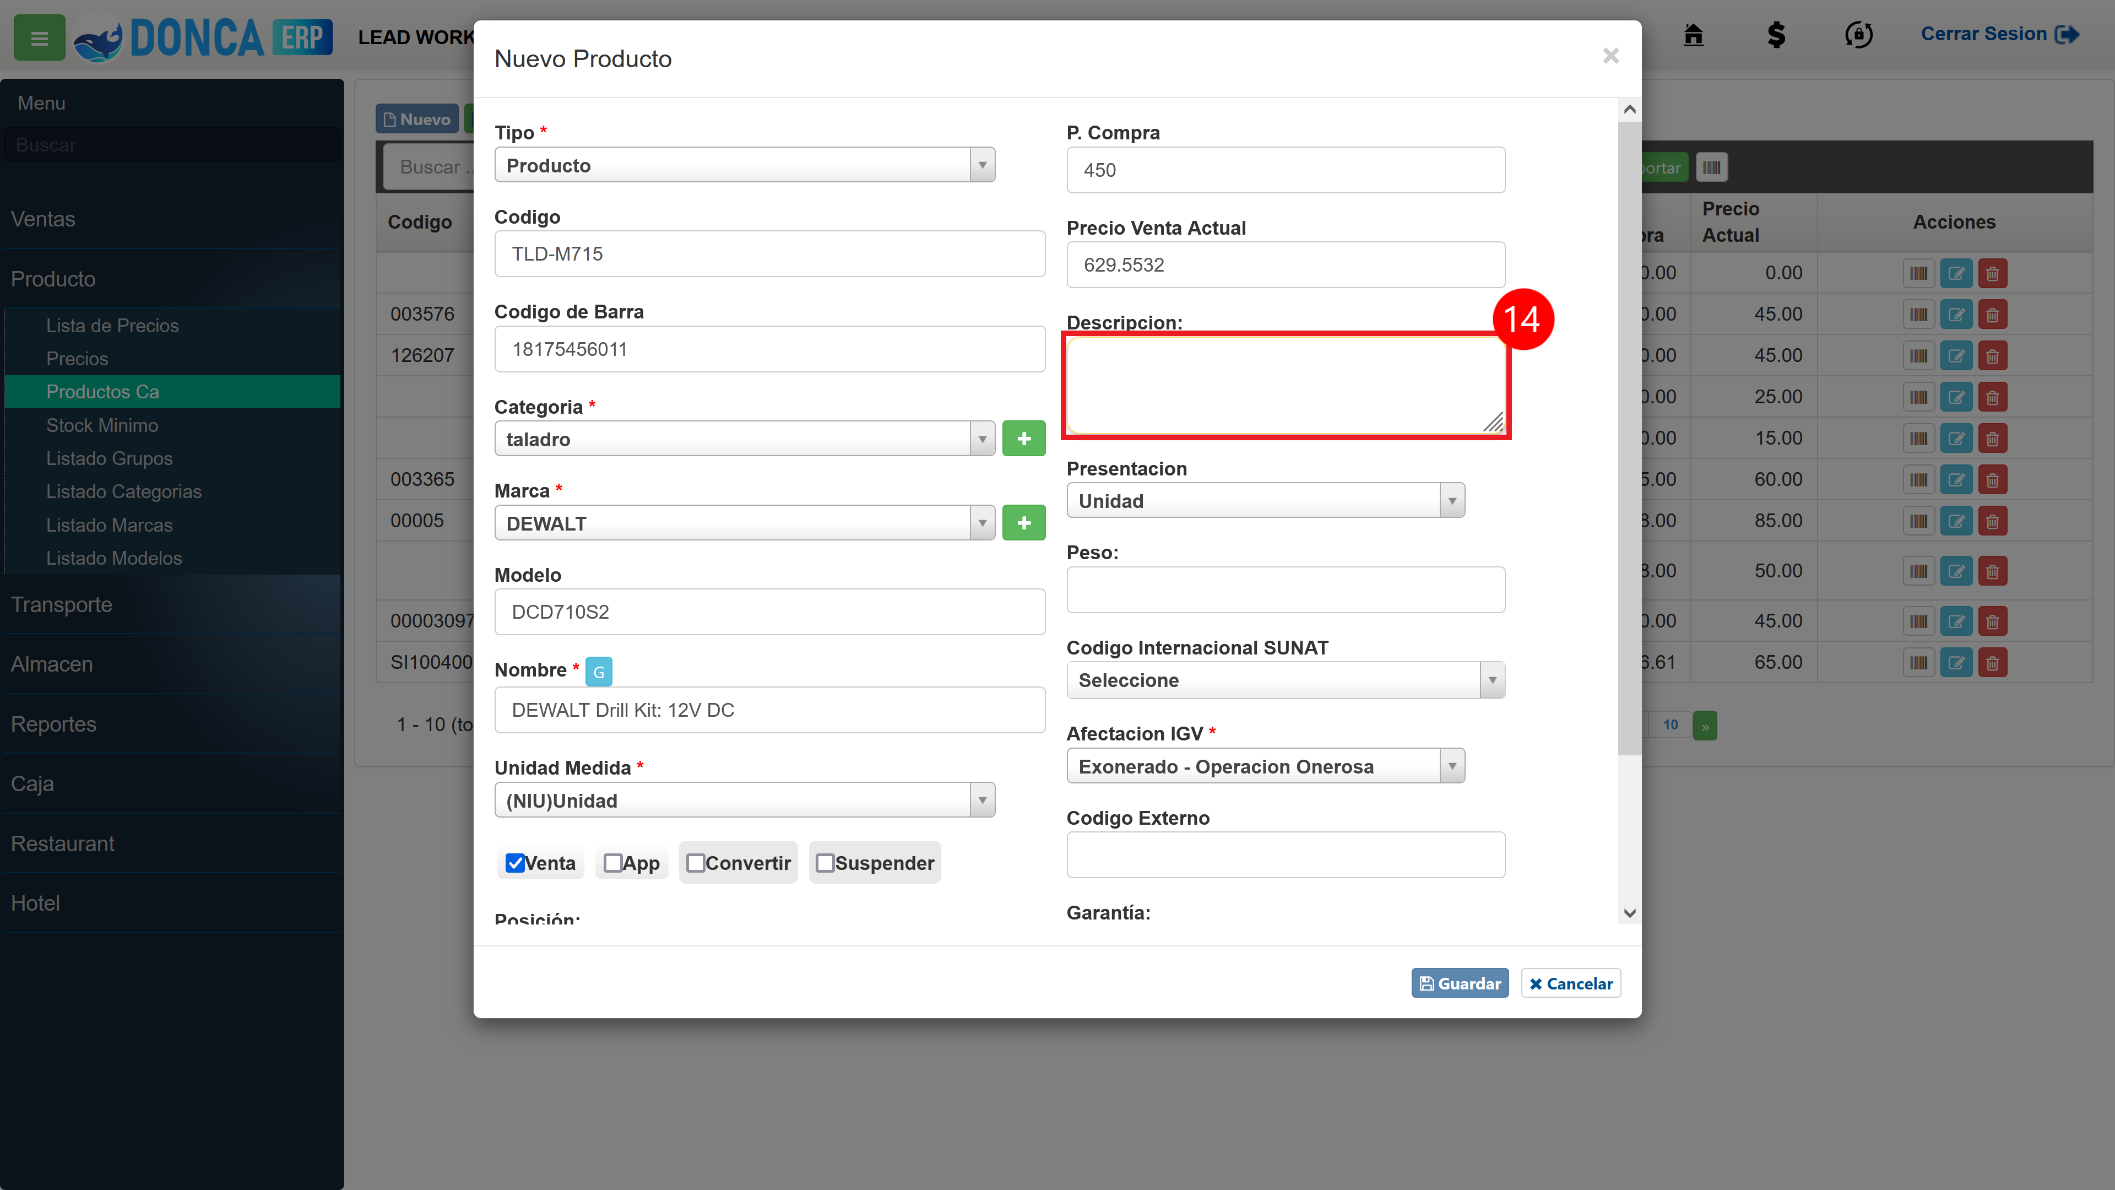Viewport: 2115px width, 1190px height.
Task: Open the Ventas menu section
Action: pos(172,219)
